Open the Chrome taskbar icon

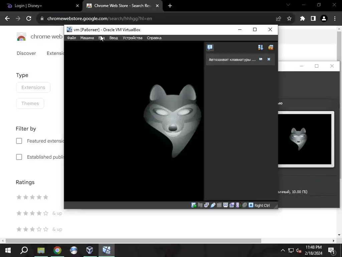pos(57,250)
